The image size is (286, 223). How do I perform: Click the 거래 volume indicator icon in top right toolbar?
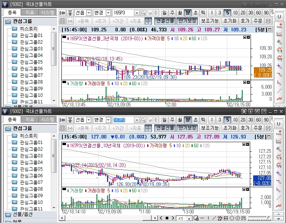(279, 57)
